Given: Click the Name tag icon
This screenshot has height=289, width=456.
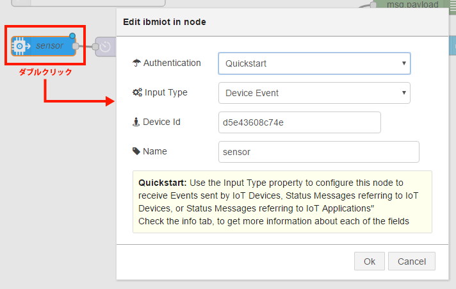Looking at the screenshot, I should [136, 151].
